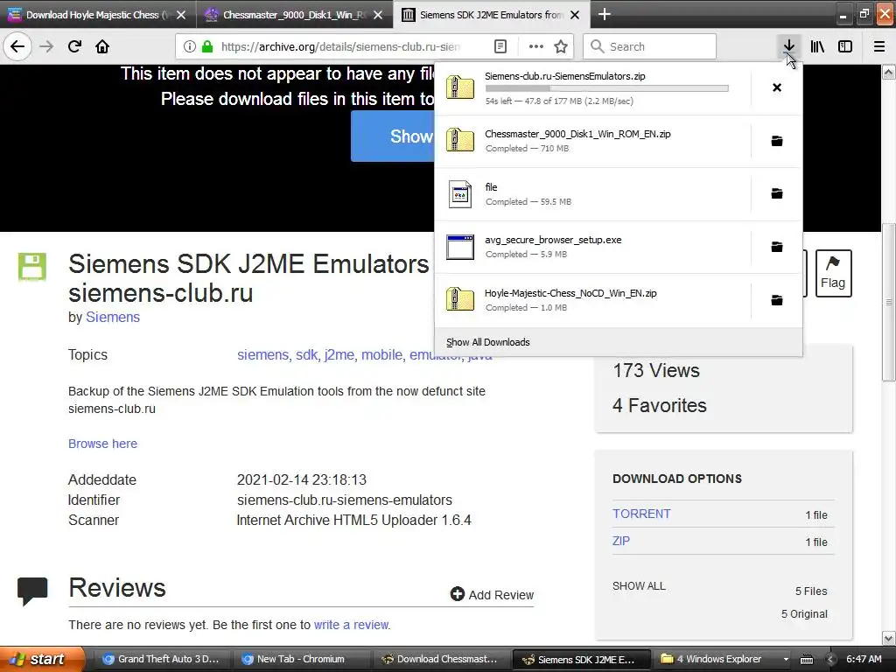Click Show All Downloads
Screen dimensions: 896x672
pyautogui.click(x=488, y=342)
